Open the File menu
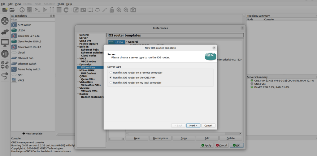 (x=3, y=4)
